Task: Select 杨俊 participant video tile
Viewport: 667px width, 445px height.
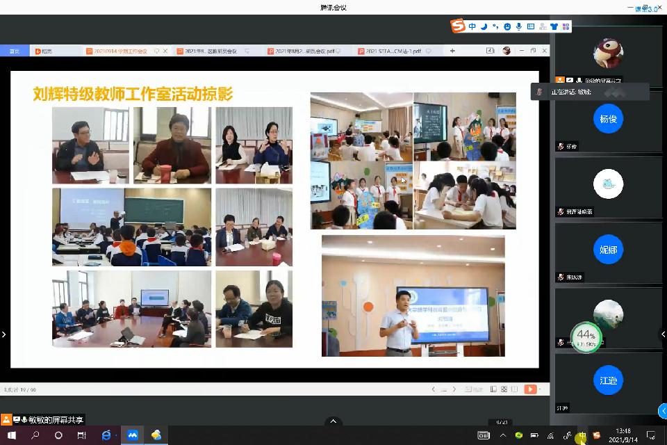Action: coord(608,119)
